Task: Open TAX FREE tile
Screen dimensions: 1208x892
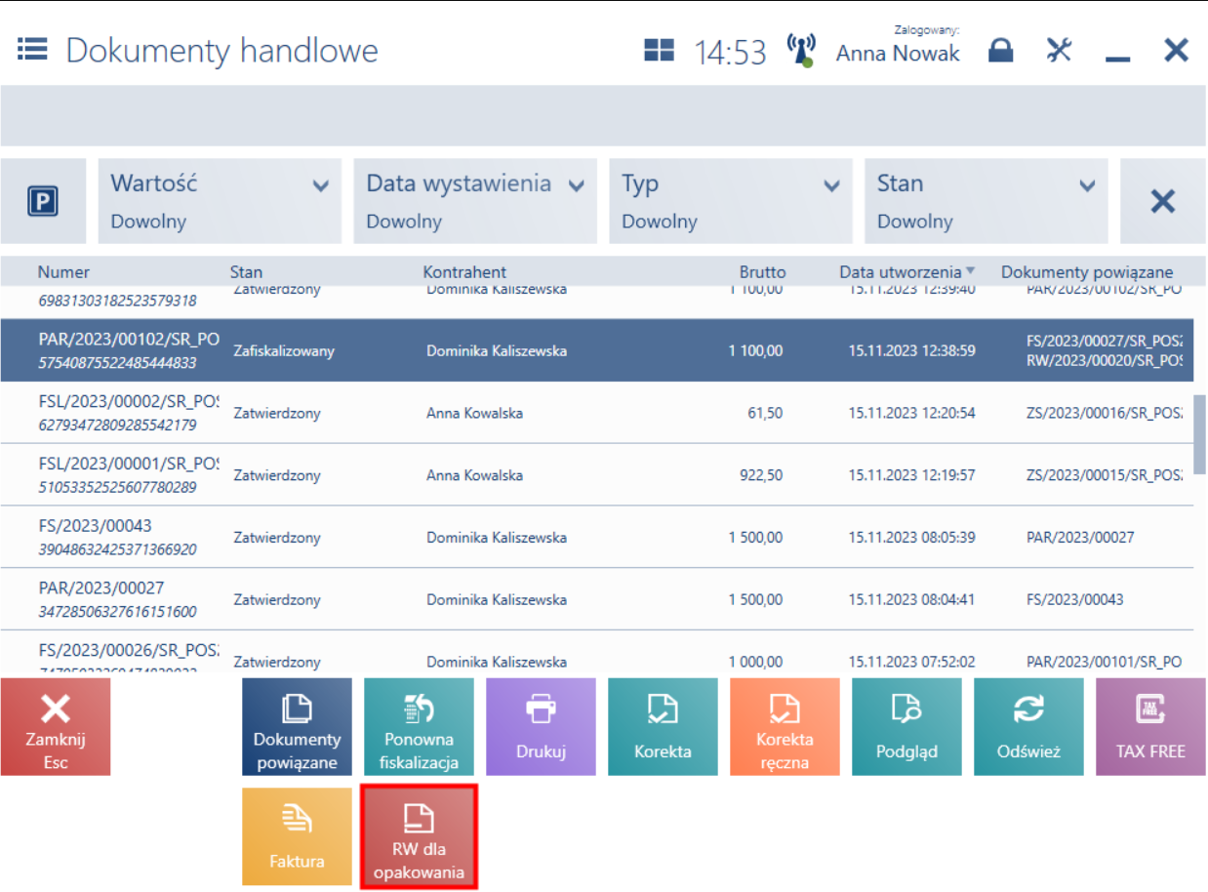Action: click(1151, 727)
